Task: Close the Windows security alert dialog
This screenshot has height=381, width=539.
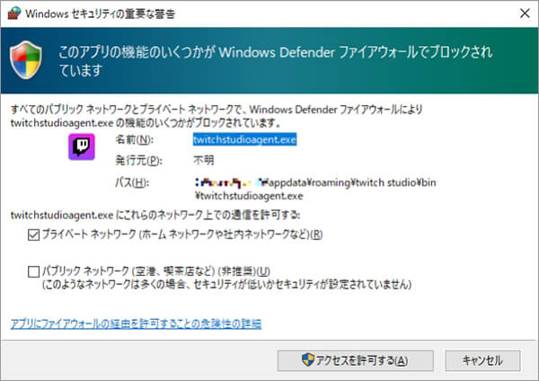Action: click(525, 13)
